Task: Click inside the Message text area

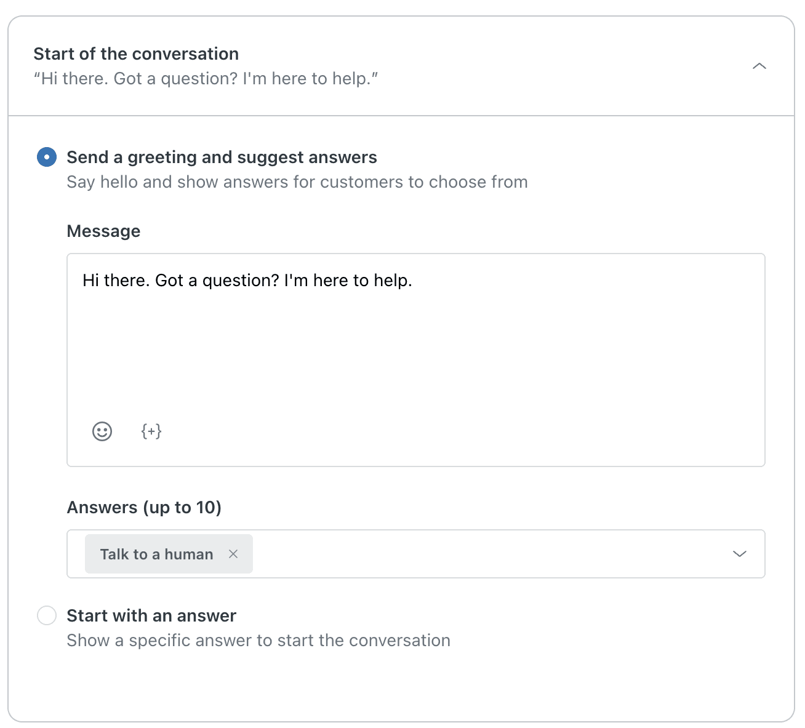Action: pyautogui.click(x=415, y=338)
